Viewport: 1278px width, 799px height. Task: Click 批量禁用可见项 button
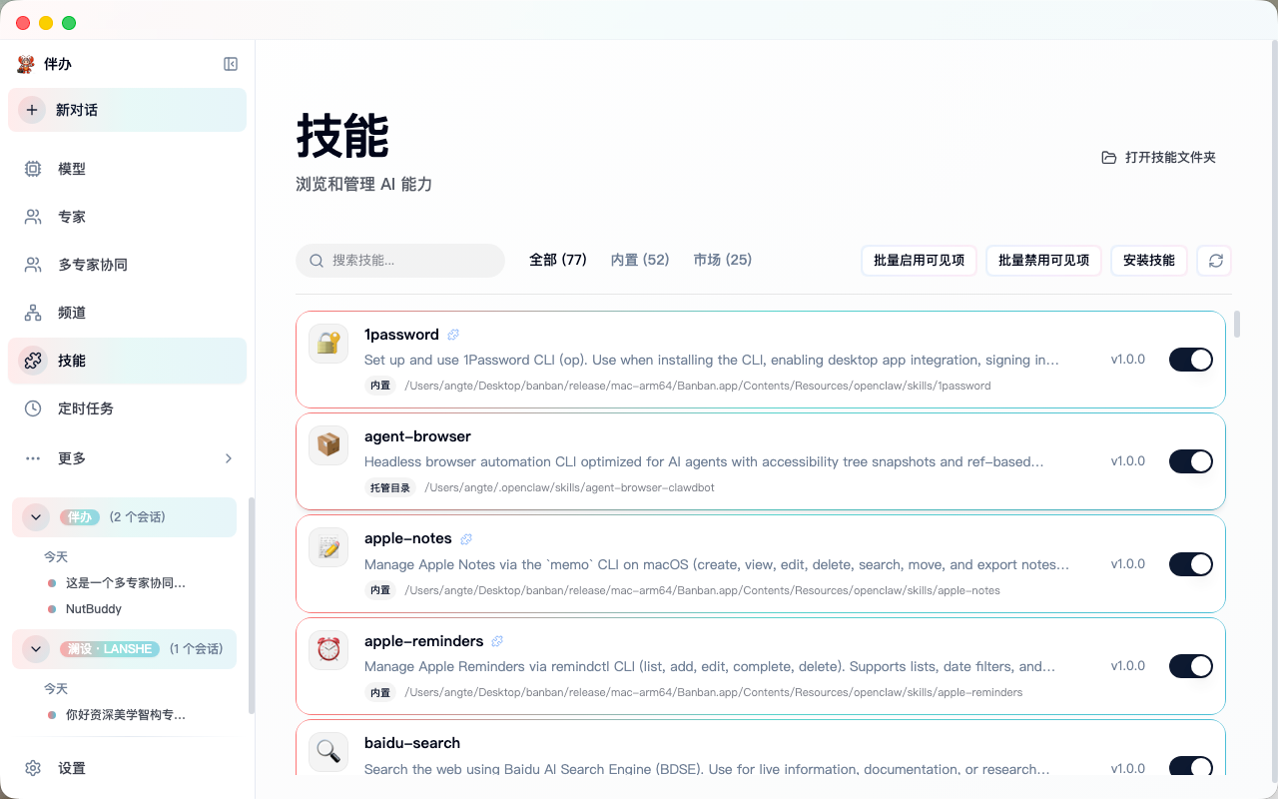pyautogui.click(x=1043, y=261)
